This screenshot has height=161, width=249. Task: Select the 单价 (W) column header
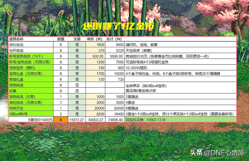(96, 39)
